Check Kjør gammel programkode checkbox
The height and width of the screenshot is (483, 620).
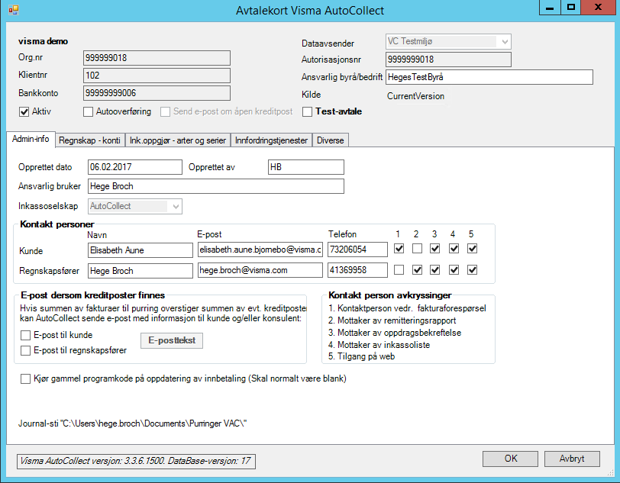click(25, 379)
